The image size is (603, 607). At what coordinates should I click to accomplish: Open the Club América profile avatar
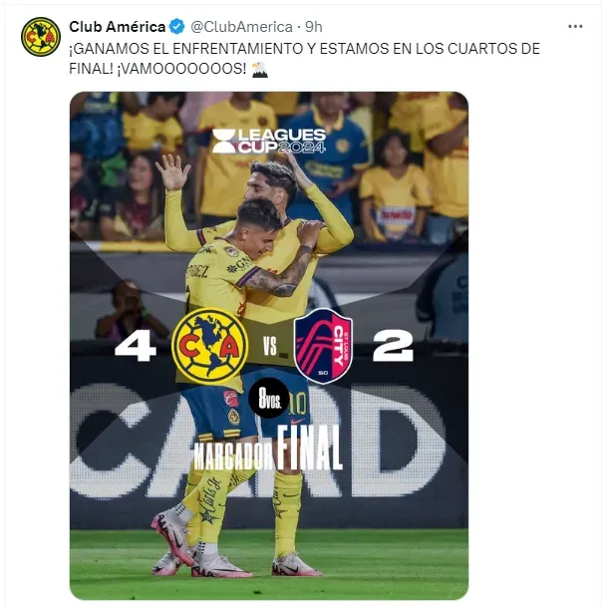pyautogui.click(x=41, y=37)
